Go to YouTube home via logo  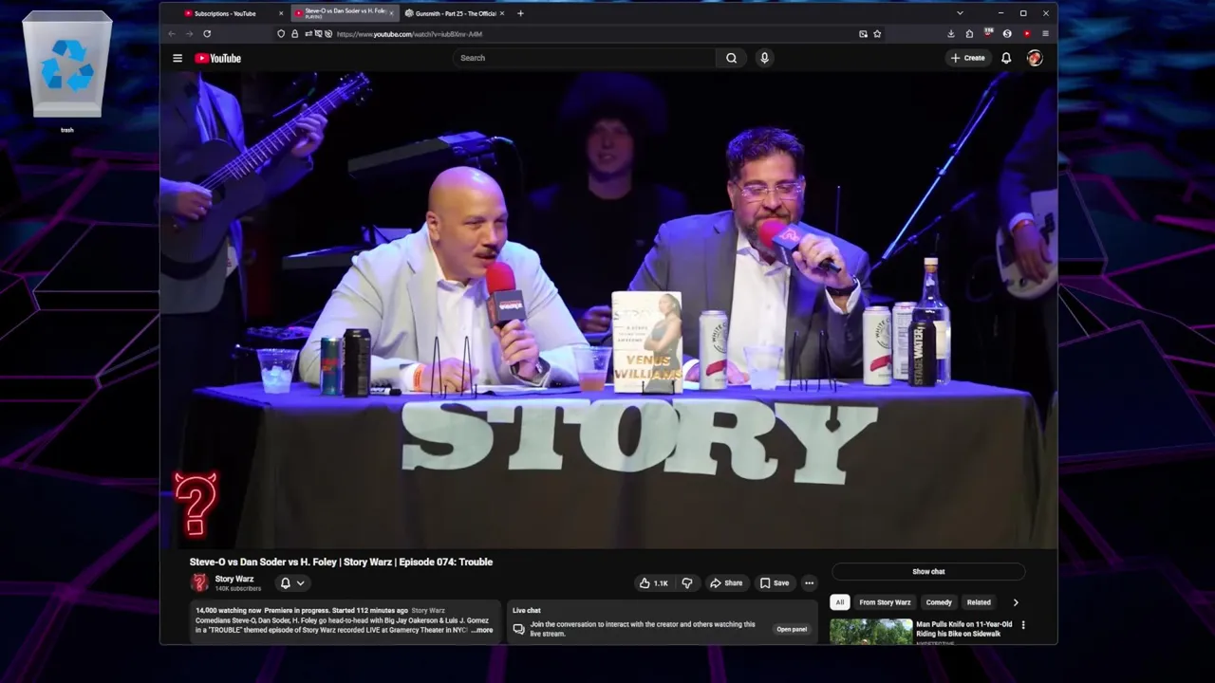click(x=218, y=58)
